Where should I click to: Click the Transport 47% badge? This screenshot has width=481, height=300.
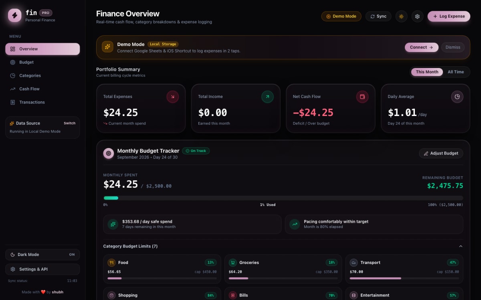pyautogui.click(x=453, y=263)
